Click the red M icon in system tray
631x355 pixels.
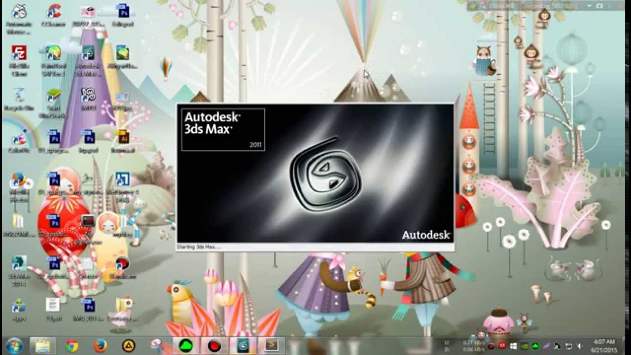502,346
